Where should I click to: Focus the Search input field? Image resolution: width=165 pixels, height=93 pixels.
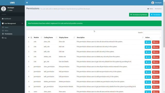click(152, 33)
